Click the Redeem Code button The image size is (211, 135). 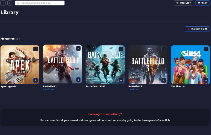[x=197, y=29]
